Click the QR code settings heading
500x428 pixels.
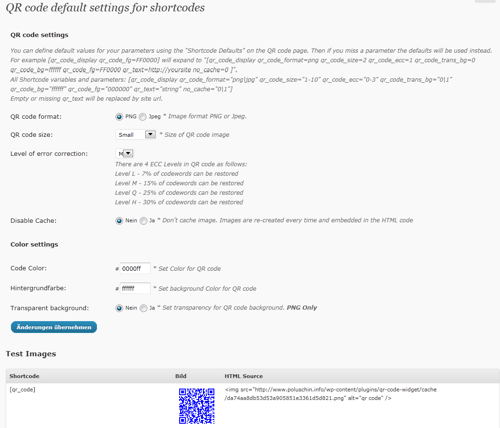pos(39,35)
